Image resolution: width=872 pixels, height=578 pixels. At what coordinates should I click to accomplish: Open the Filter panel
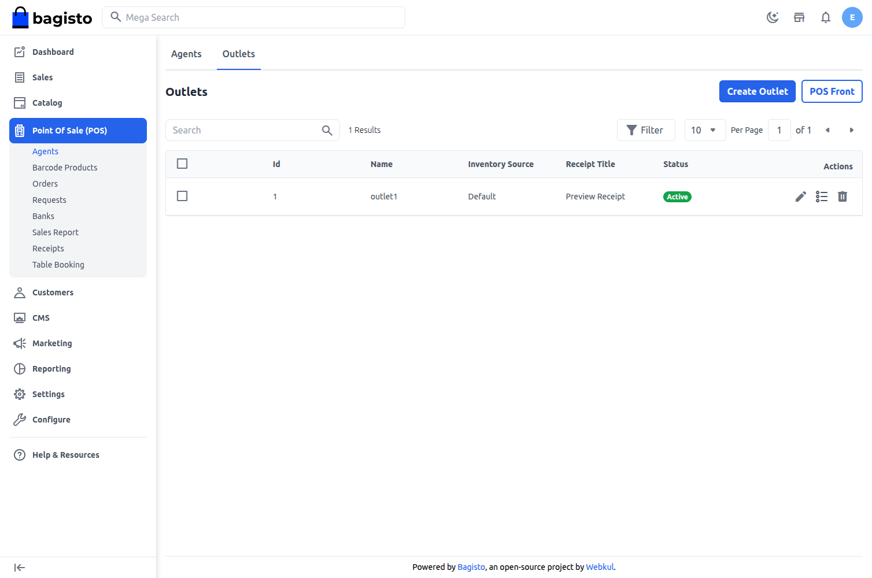[646, 130]
